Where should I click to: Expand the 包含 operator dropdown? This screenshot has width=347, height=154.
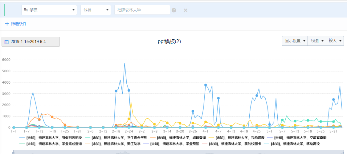(x=96, y=10)
